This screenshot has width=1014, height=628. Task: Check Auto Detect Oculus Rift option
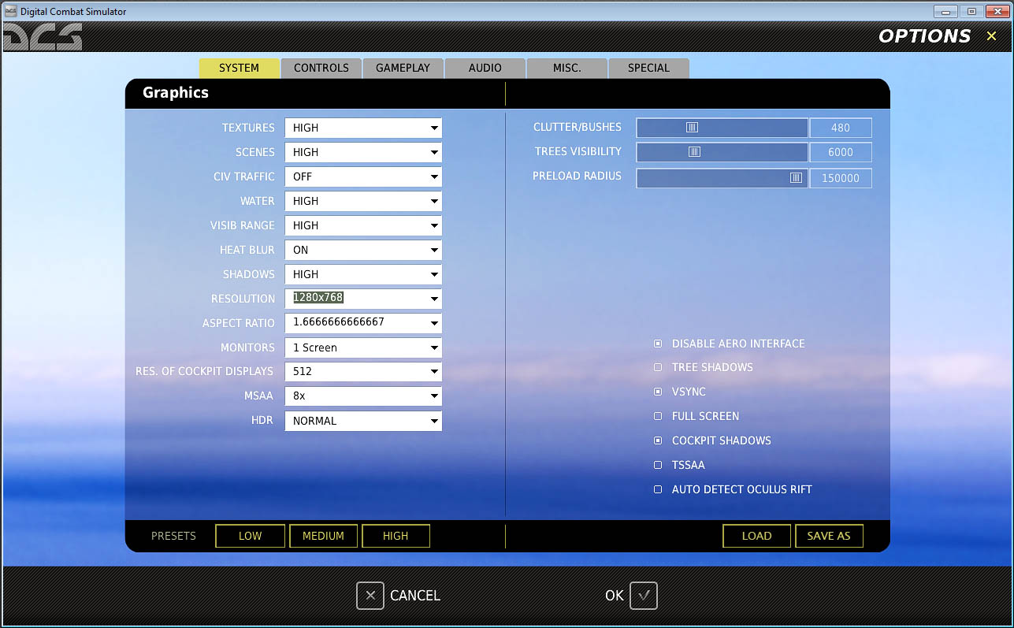pos(658,489)
